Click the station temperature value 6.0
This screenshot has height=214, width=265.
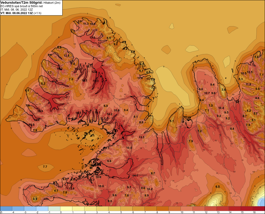(27, 90)
